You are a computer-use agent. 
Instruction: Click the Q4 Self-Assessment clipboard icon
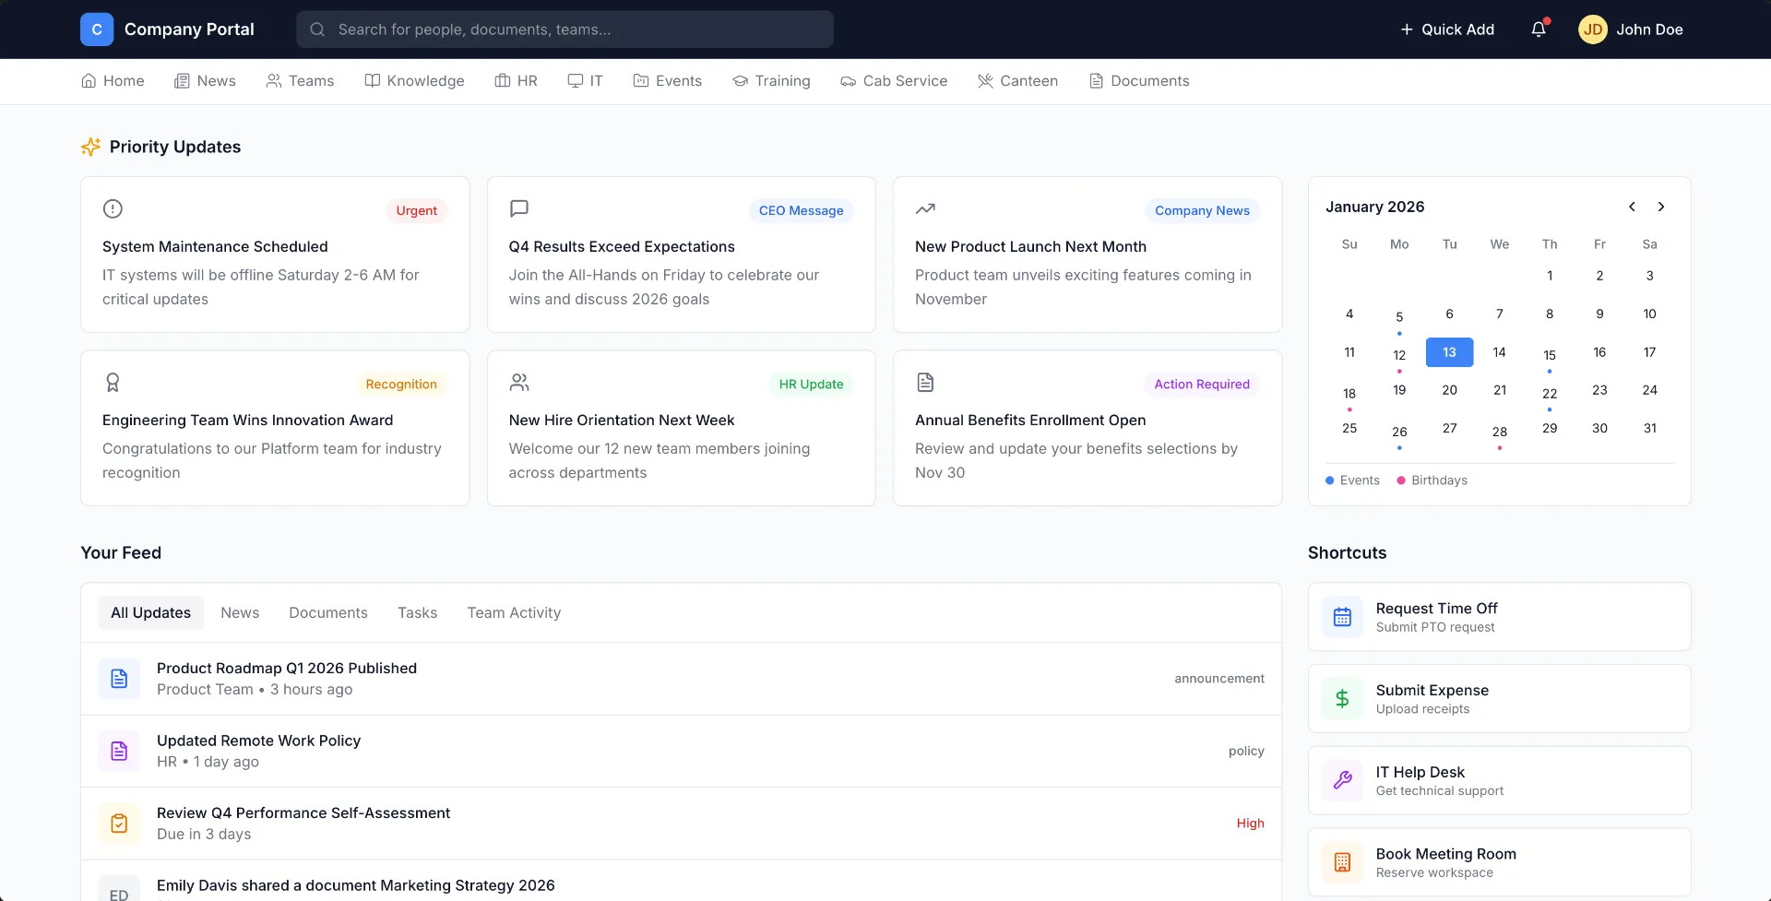click(x=119, y=824)
